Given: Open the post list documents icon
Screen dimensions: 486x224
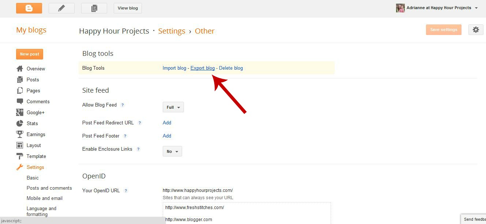Looking at the screenshot, I should 94,8.
